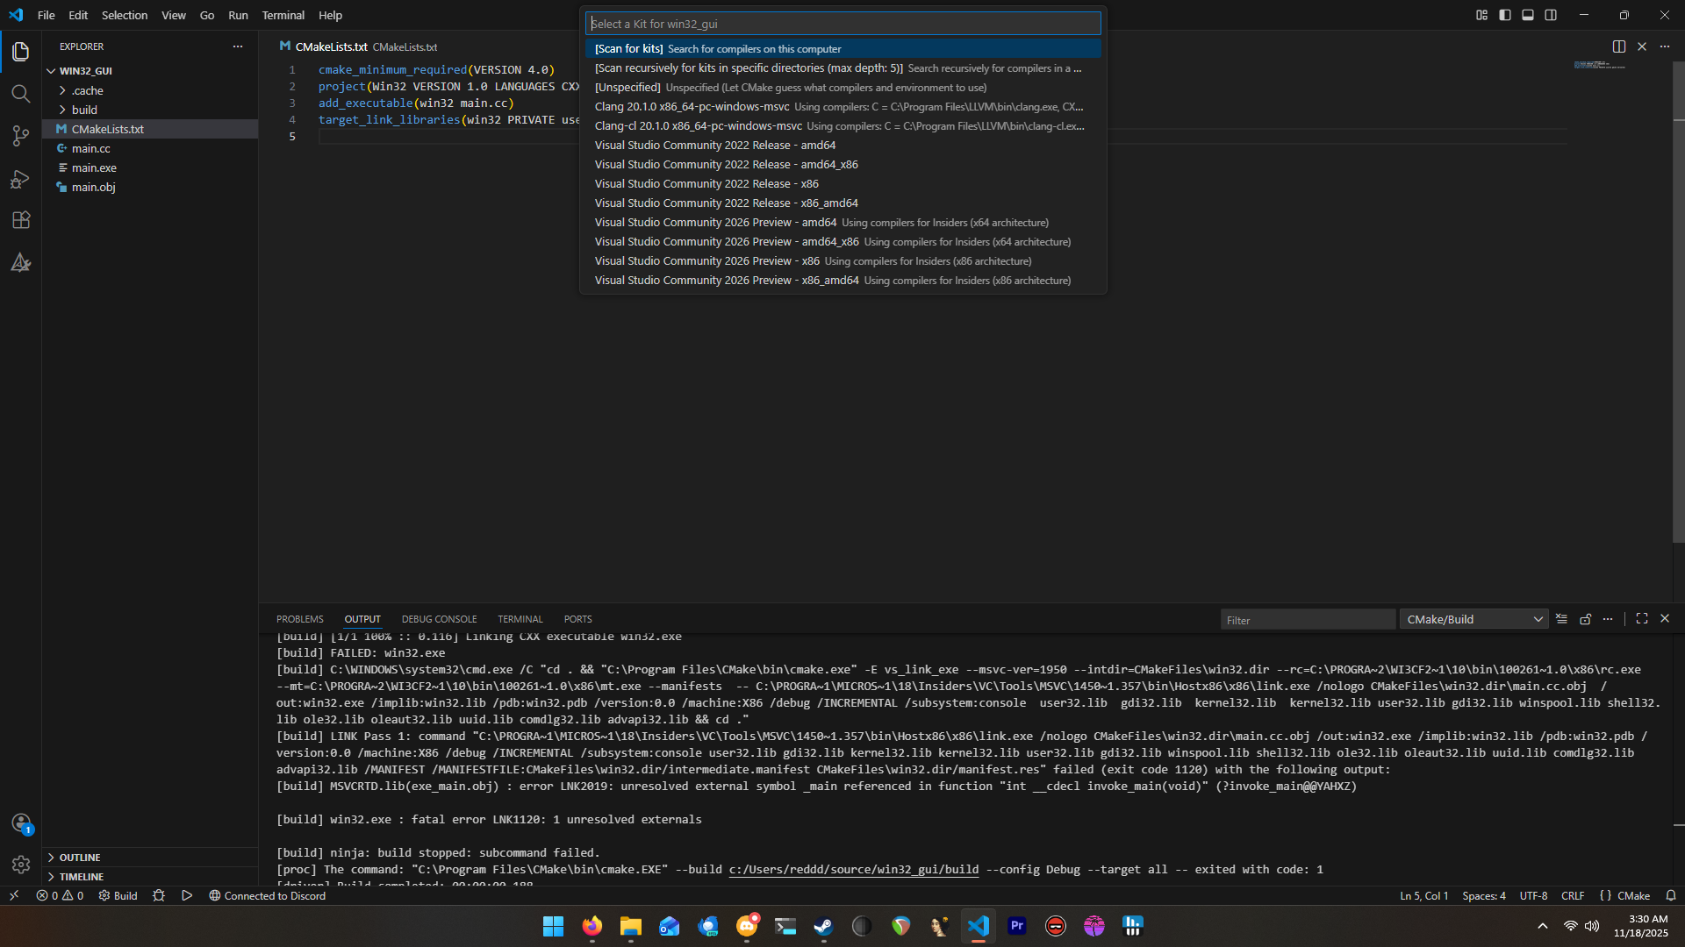
Task: Select Visual Studio Community 2022 Release - amd64 kit
Action: (x=714, y=146)
